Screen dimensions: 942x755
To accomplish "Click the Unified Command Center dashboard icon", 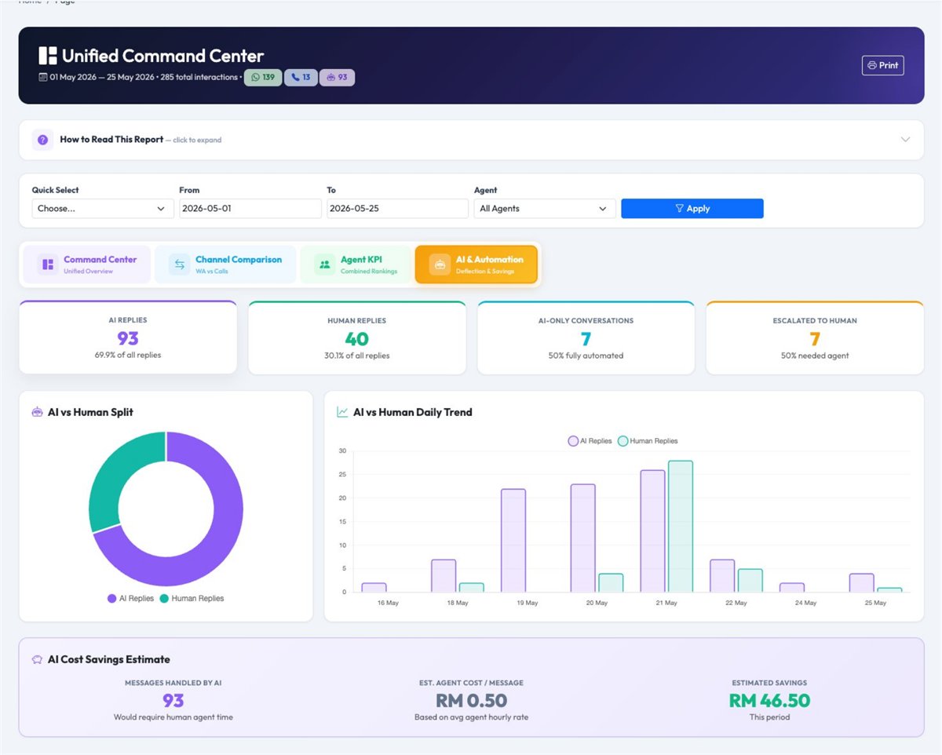I will click(x=48, y=56).
